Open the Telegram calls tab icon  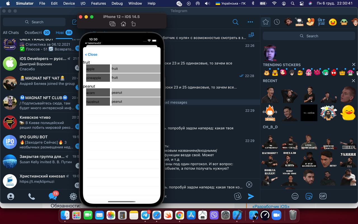32,196
